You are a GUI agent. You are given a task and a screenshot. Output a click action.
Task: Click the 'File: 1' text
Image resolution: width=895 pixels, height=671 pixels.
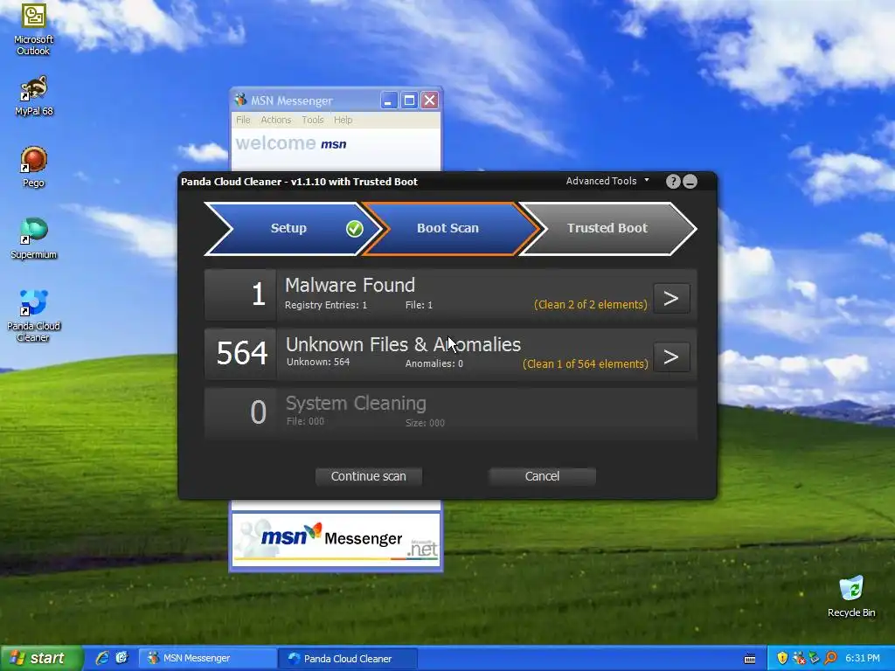(x=419, y=305)
